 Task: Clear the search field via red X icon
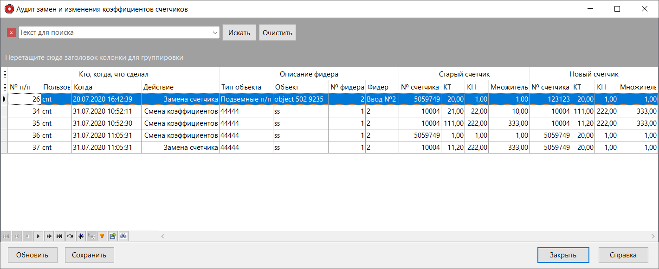click(x=11, y=32)
